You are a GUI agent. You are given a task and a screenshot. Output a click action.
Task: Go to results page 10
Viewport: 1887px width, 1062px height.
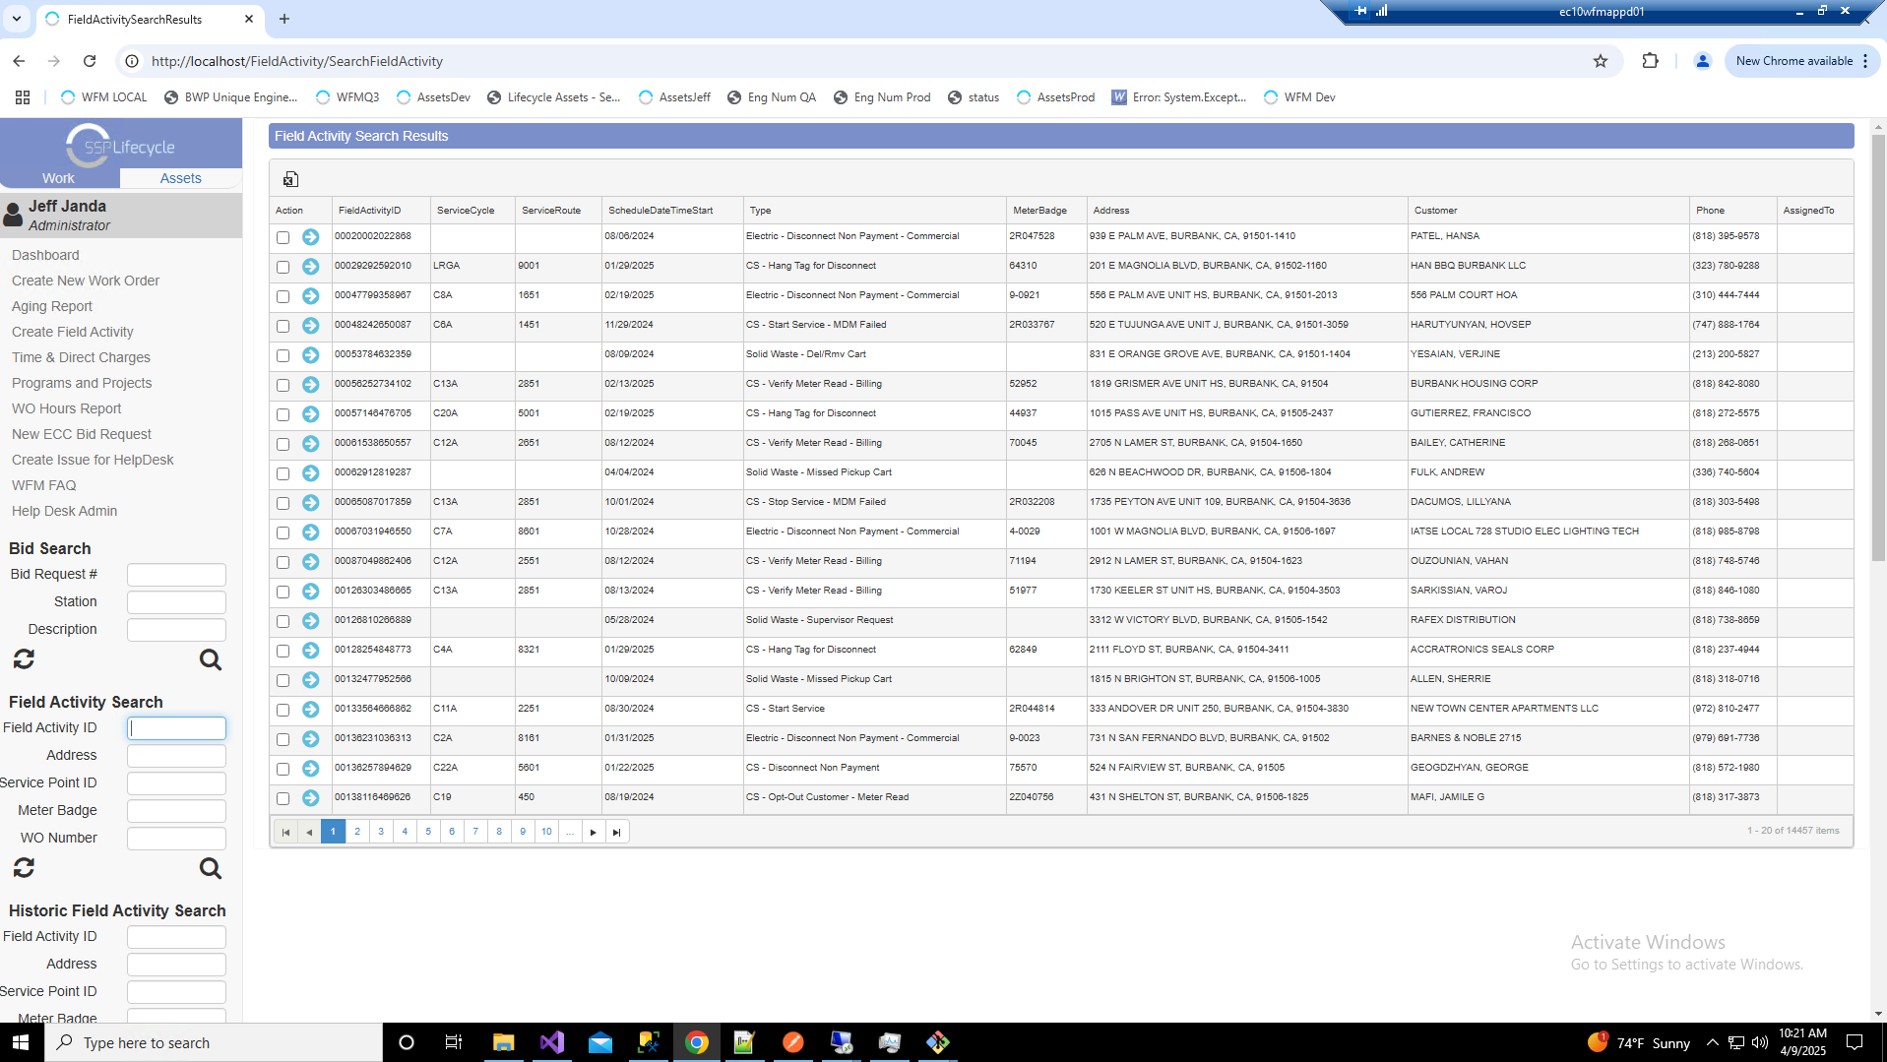546,832
